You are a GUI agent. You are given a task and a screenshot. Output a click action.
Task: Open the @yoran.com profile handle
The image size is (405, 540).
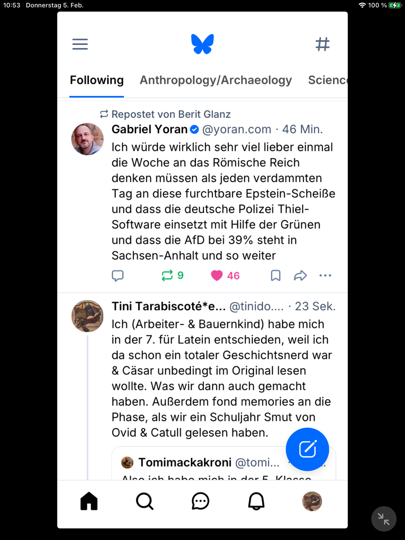click(237, 130)
